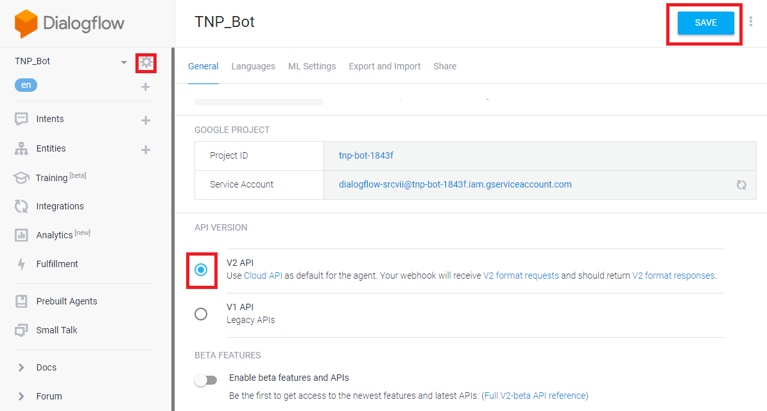
Task: Regenerate service account key refresh icon
Action: click(741, 185)
